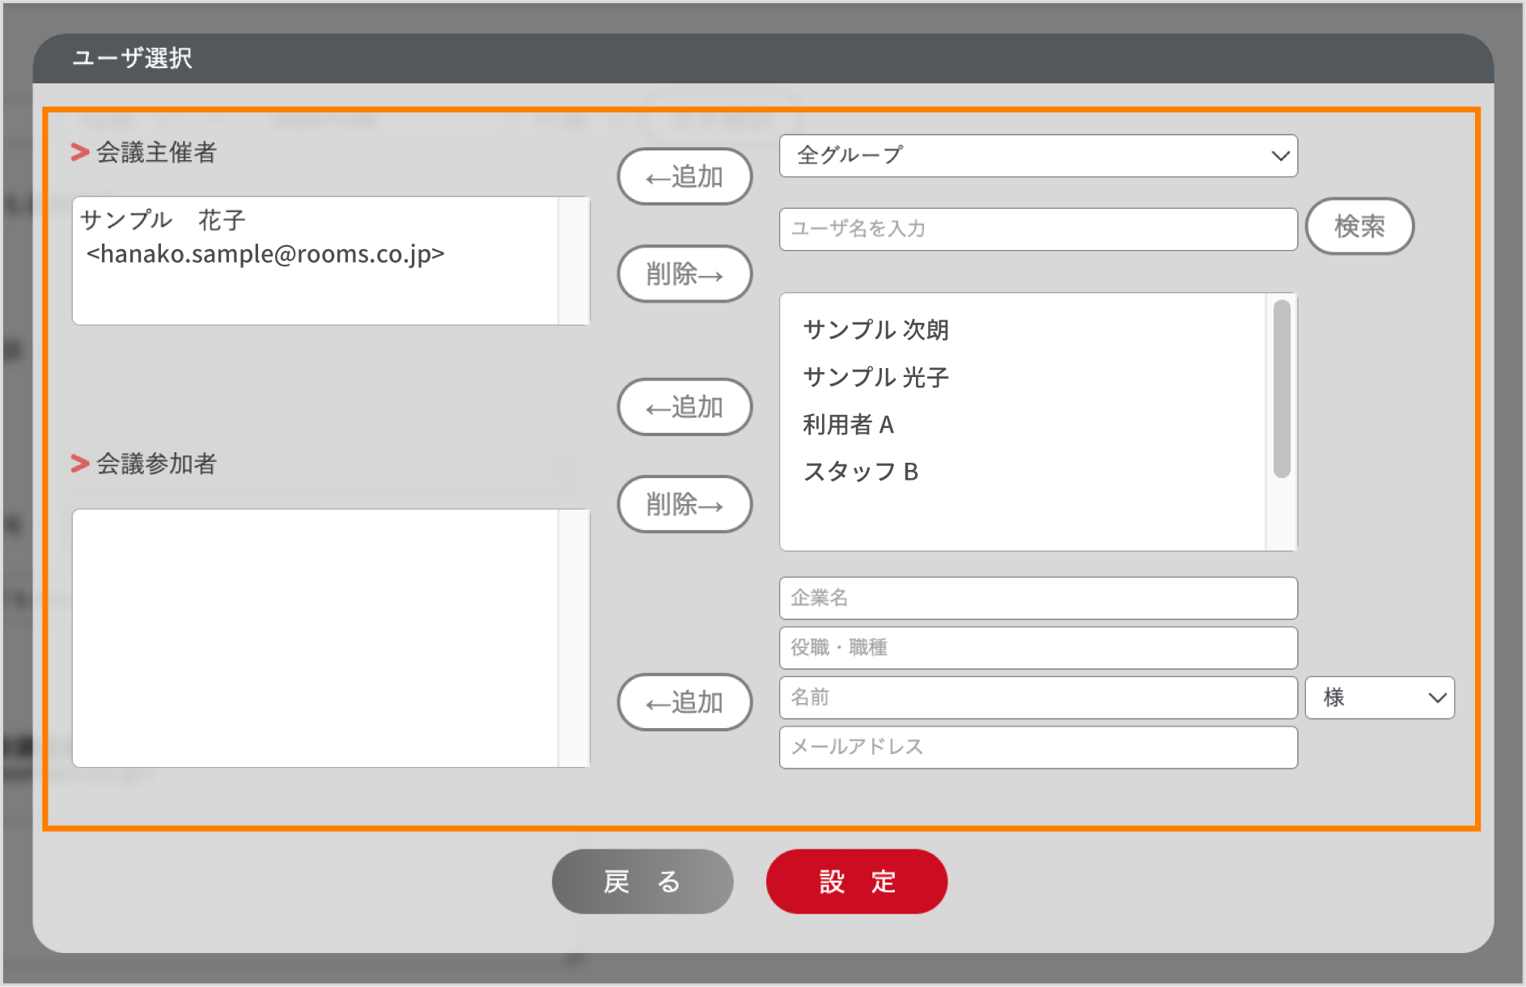Click the 削除 button next to 会議参加者

point(685,504)
